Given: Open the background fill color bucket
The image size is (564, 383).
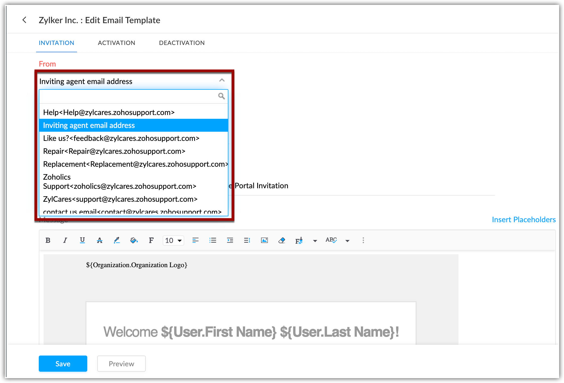Looking at the screenshot, I should click(x=134, y=240).
